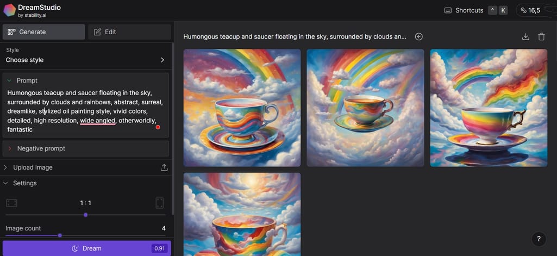Click inside the prompt text field

86,111
